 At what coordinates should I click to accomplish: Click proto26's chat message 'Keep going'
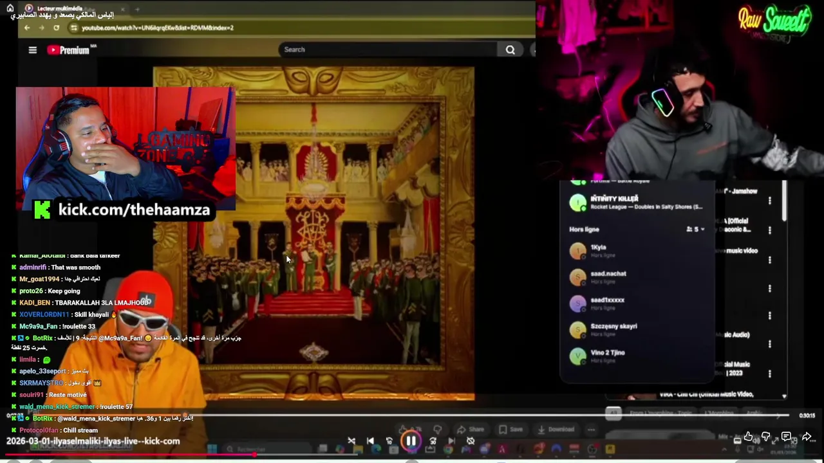64,291
